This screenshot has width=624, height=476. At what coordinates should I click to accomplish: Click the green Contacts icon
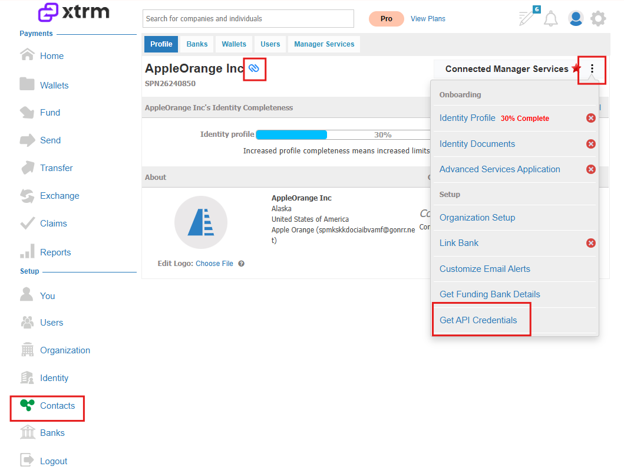(x=27, y=405)
